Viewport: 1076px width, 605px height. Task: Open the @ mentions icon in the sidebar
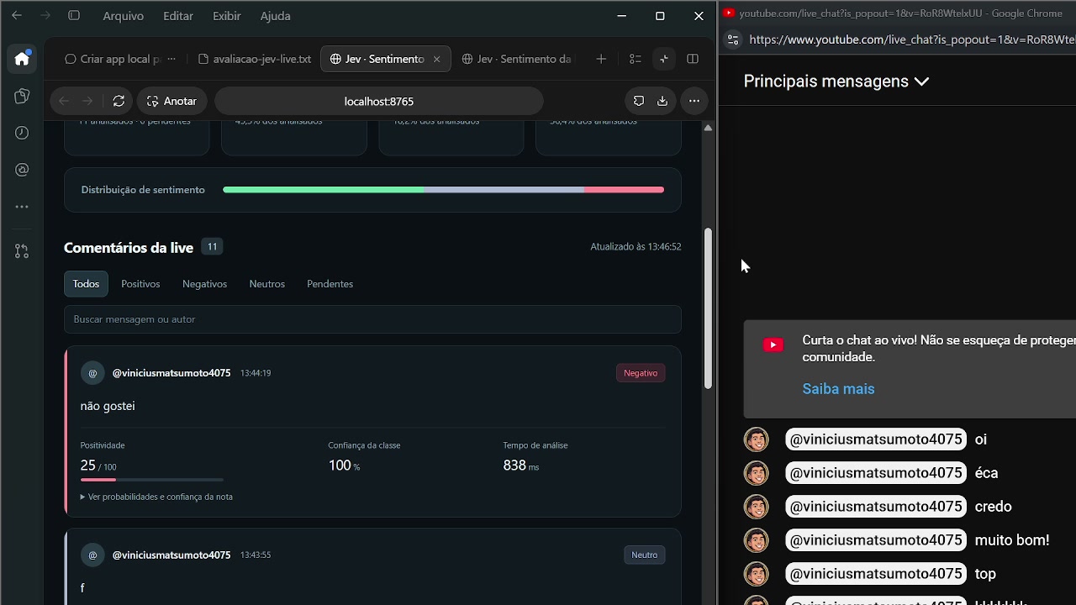click(x=22, y=170)
